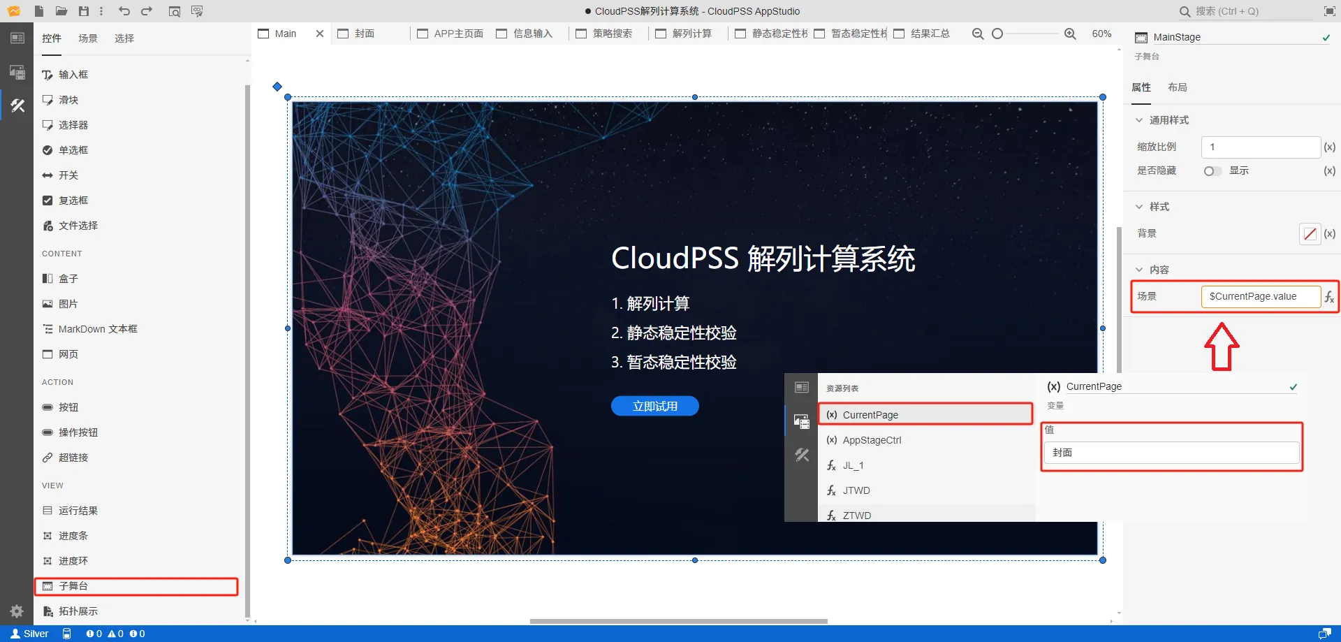This screenshot has height=642, width=1341.
Task: Bind variable to 背景 using (x)
Action: (1330, 233)
